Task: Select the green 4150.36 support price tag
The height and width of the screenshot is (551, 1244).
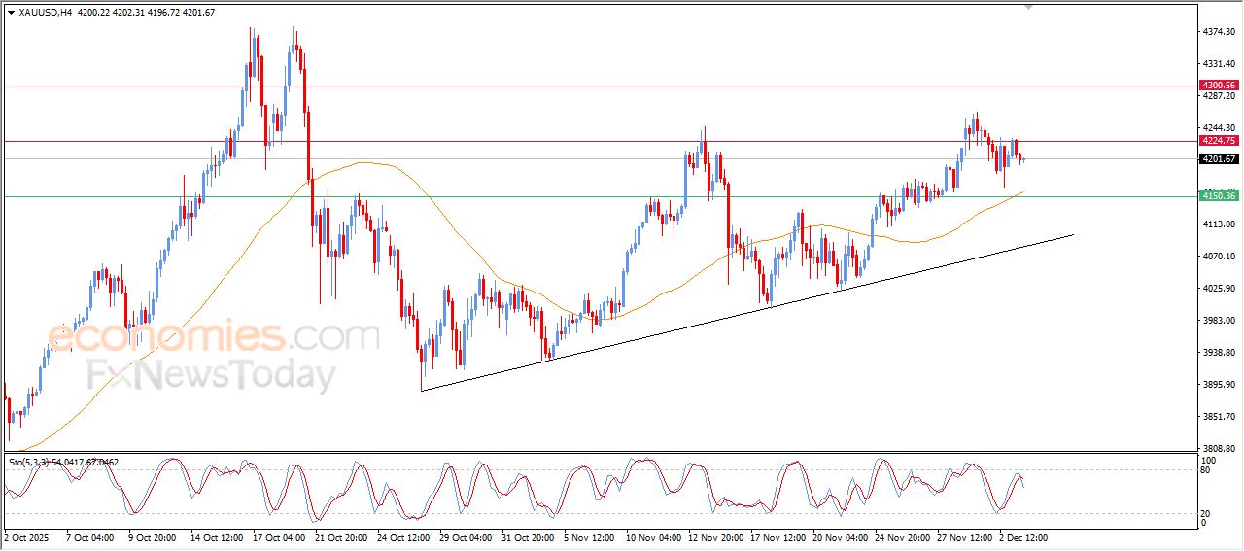Action: pyautogui.click(x=1218, y=196)
